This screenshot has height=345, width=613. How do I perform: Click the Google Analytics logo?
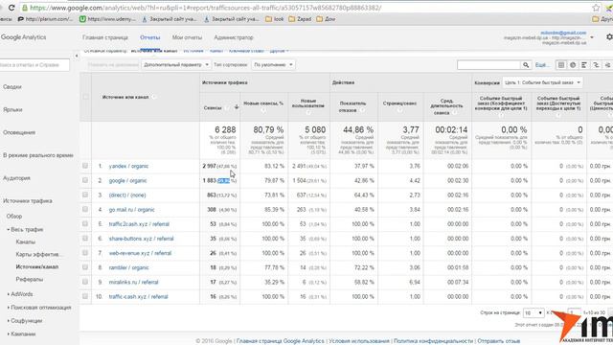click(23, 37)
